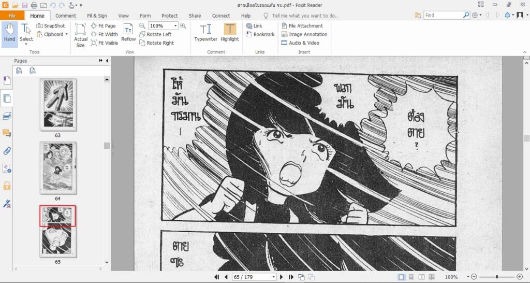The width and height of the screenshot is (530, 283).
Task: Insert a Link
Action: point(254,26)
